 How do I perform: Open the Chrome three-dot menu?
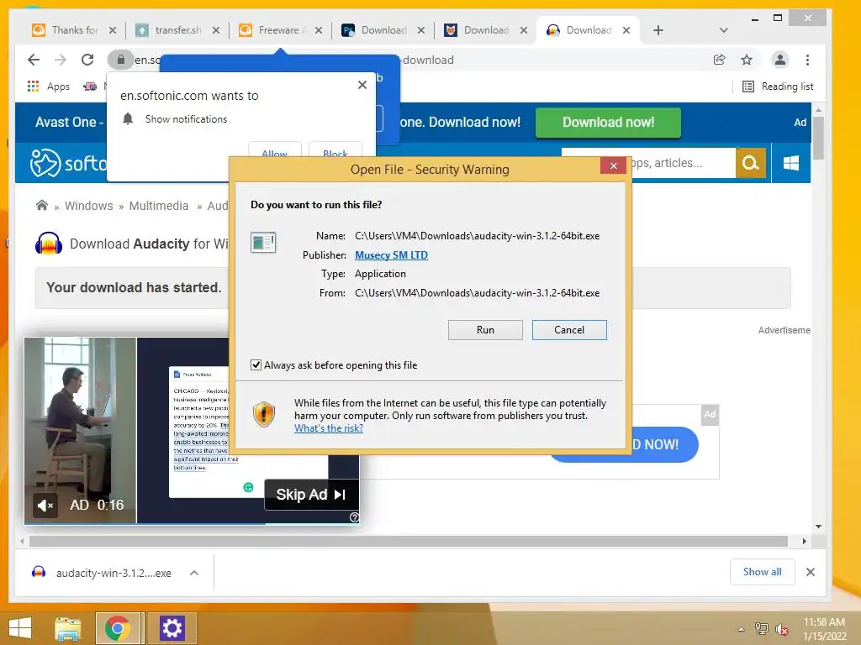pos(807,60)
